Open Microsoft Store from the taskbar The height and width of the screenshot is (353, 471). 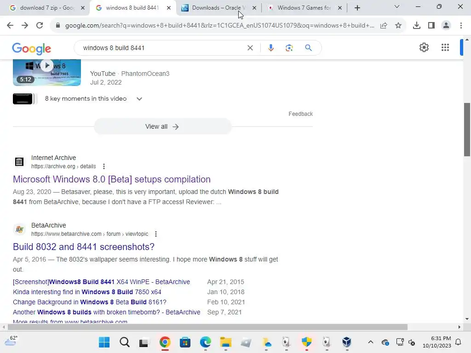point(185,342)
